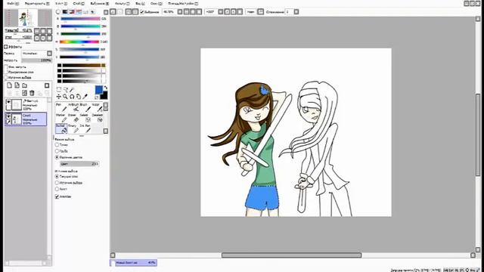Open the File menu

(x=13, y=3)
